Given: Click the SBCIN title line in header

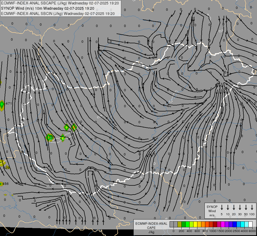Looking at the screenshot, I should click(x=58, y=14).
